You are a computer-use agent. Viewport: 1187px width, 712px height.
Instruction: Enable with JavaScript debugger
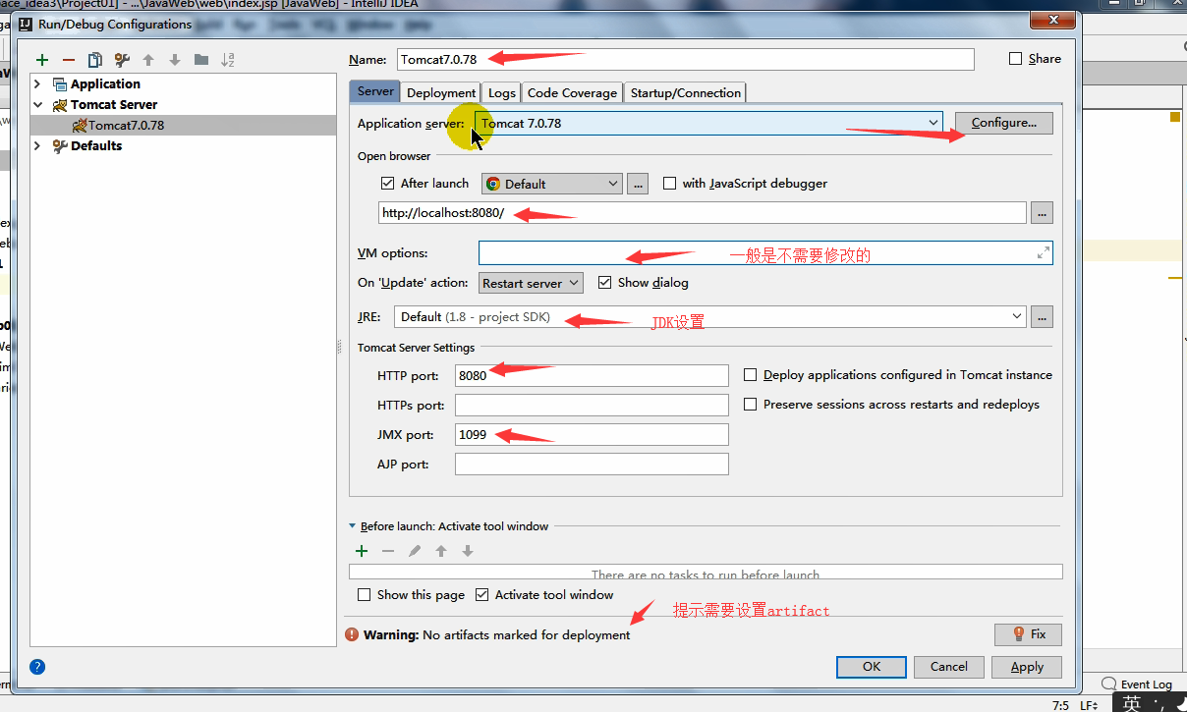pyautogui.click(x=670, y=184)
